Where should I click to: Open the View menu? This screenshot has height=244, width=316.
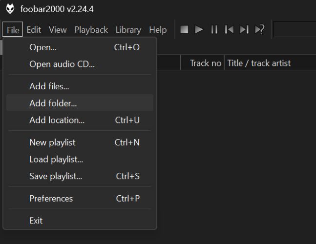58,30
